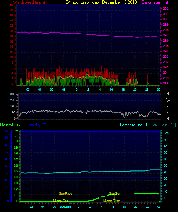Click hour 22 on wind graph axis
This screenshot has height=212, width=178.
coord(147,89)
